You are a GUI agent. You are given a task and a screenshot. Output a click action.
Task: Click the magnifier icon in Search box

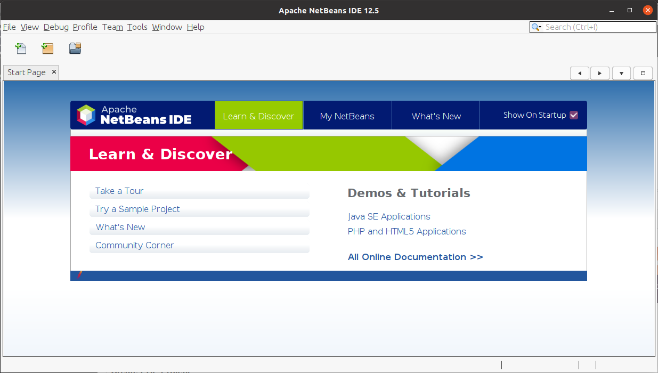point(536,27)
